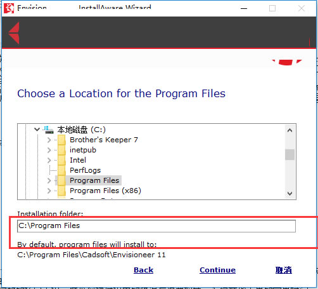
Task: Select the PerfLogs folder label
Action: click(86, 170)
